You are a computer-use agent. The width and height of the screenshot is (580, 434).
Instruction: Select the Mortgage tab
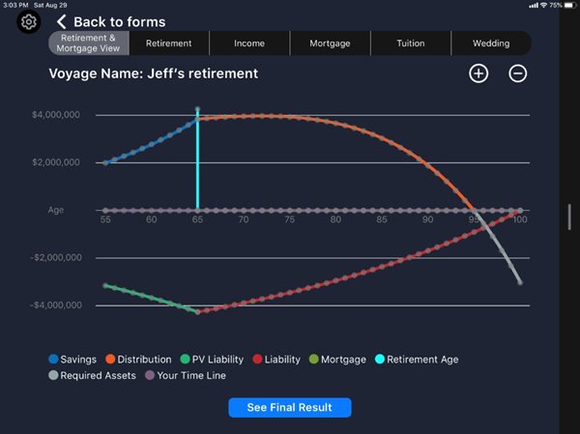pyautogui.click(x=330, y=43)
